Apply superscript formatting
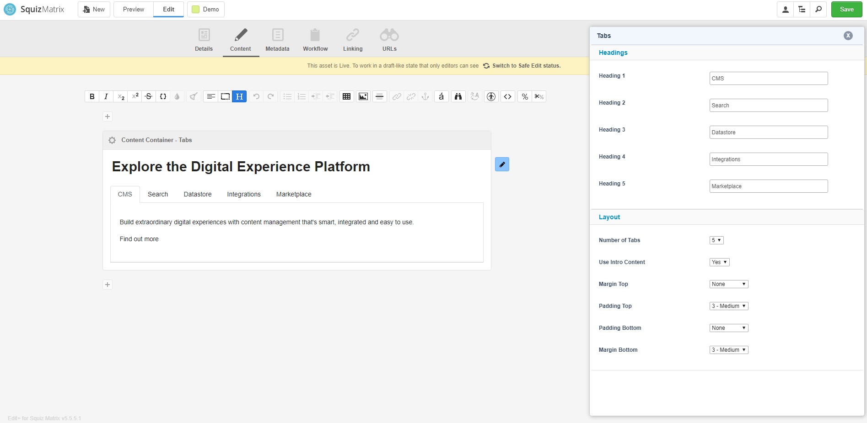 tap(135, 96)
